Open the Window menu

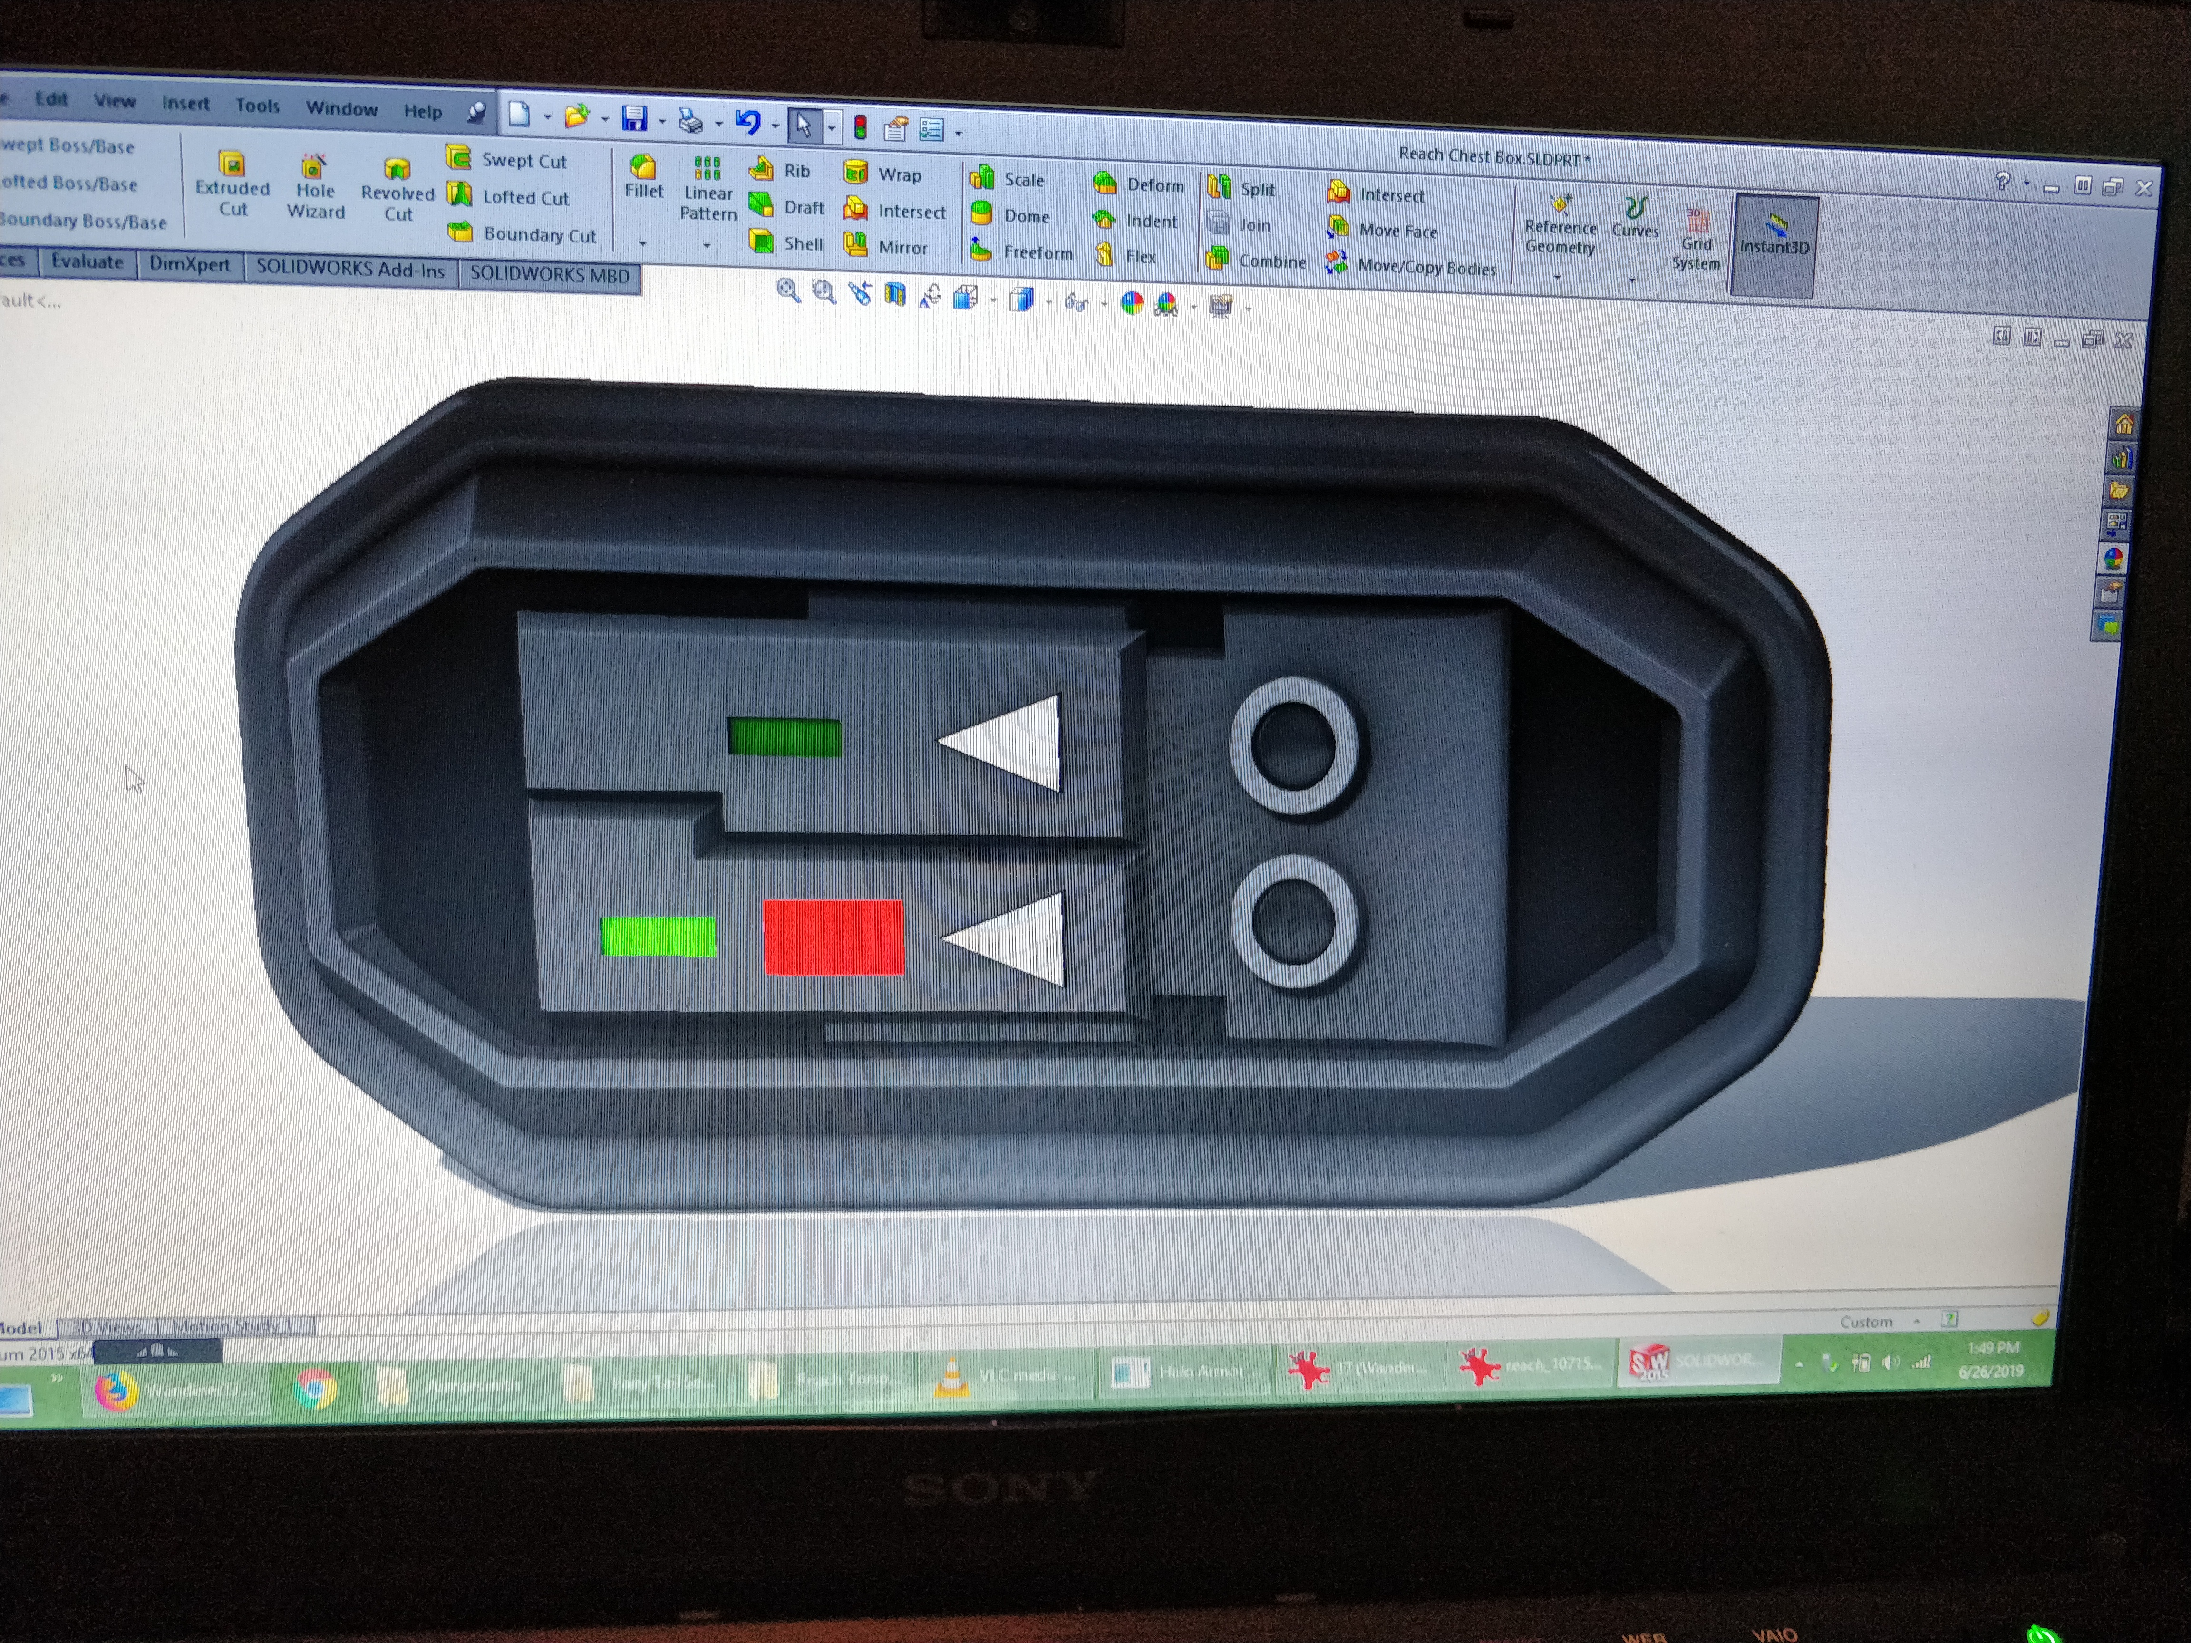pos(342,108)
